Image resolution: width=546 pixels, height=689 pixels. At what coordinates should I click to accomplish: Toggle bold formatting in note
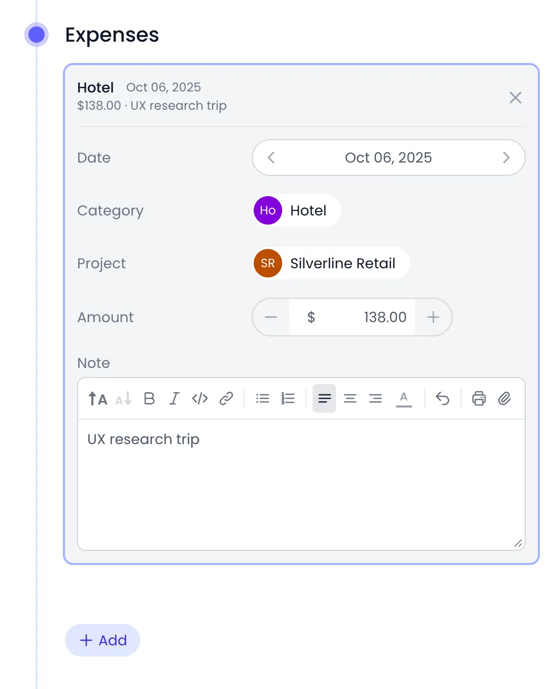(149, 399)
